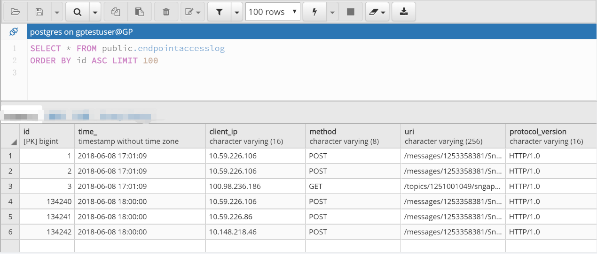Image resolution: width=597 pixels, height=254 pixels.
Task: Click the Find magnifier icon
Action: [77, 12]
